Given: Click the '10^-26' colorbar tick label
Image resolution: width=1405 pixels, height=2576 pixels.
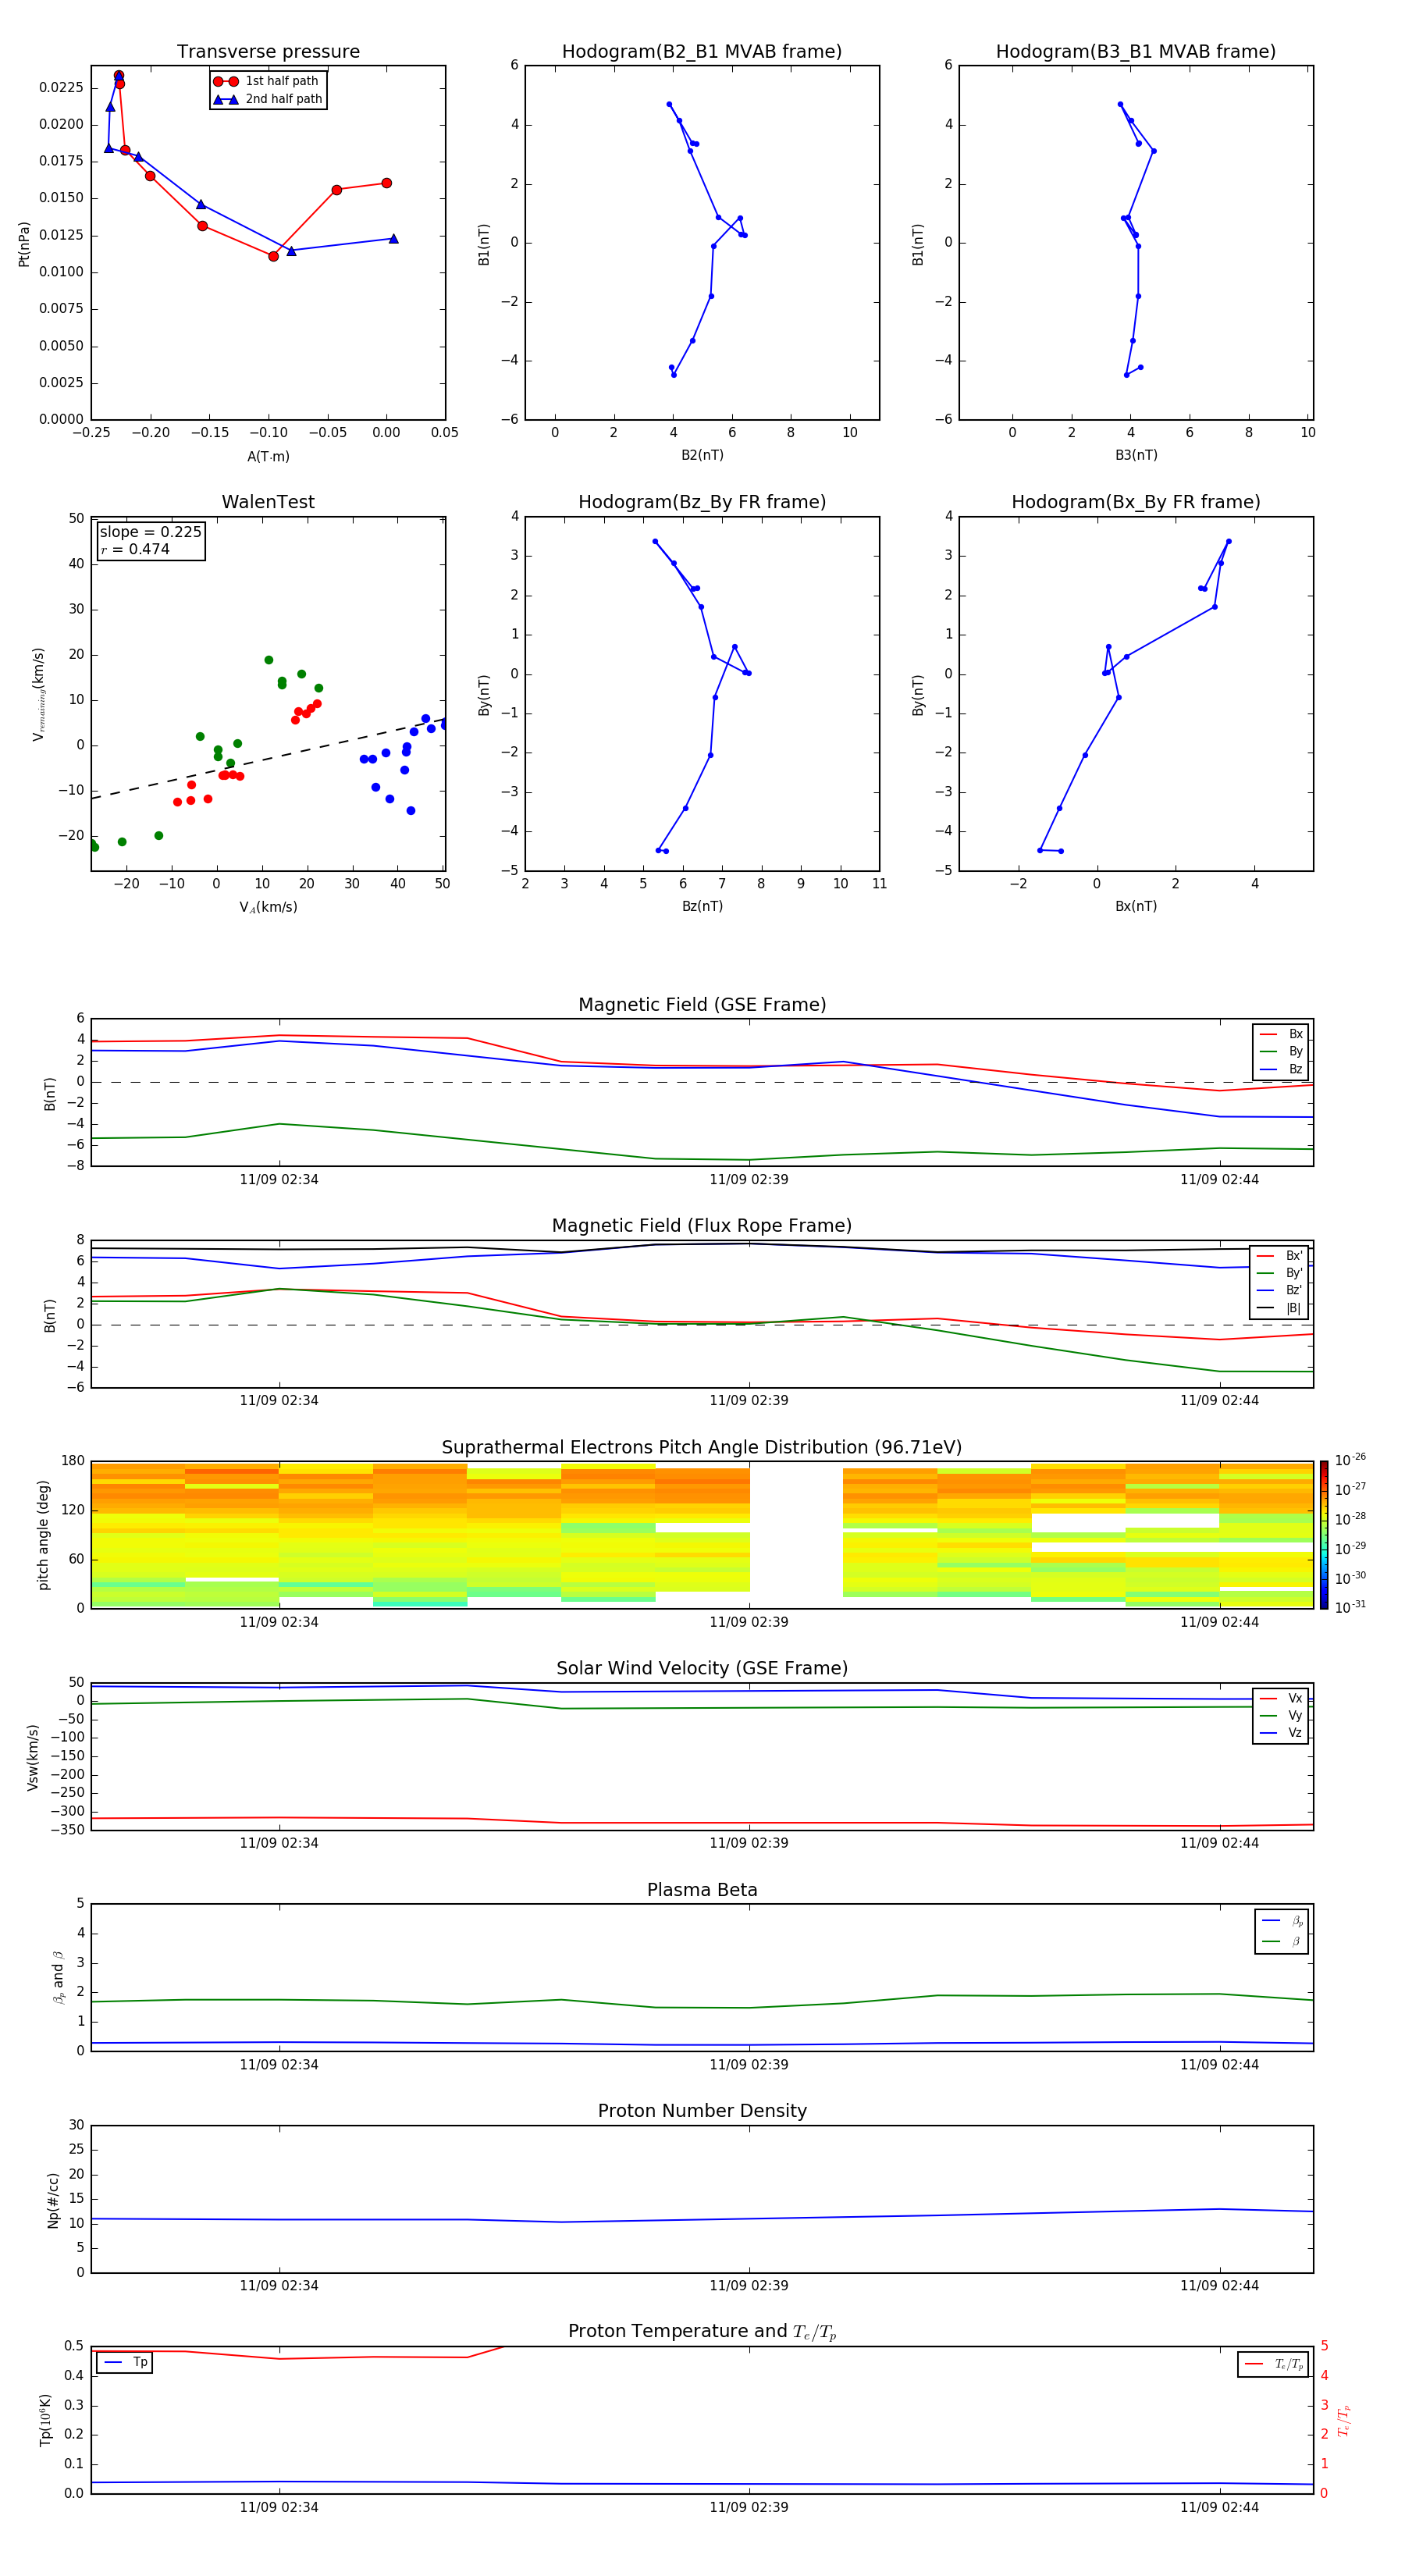Looking at the screenshot, I should pyautogui.click(x=1350, y=1460).
